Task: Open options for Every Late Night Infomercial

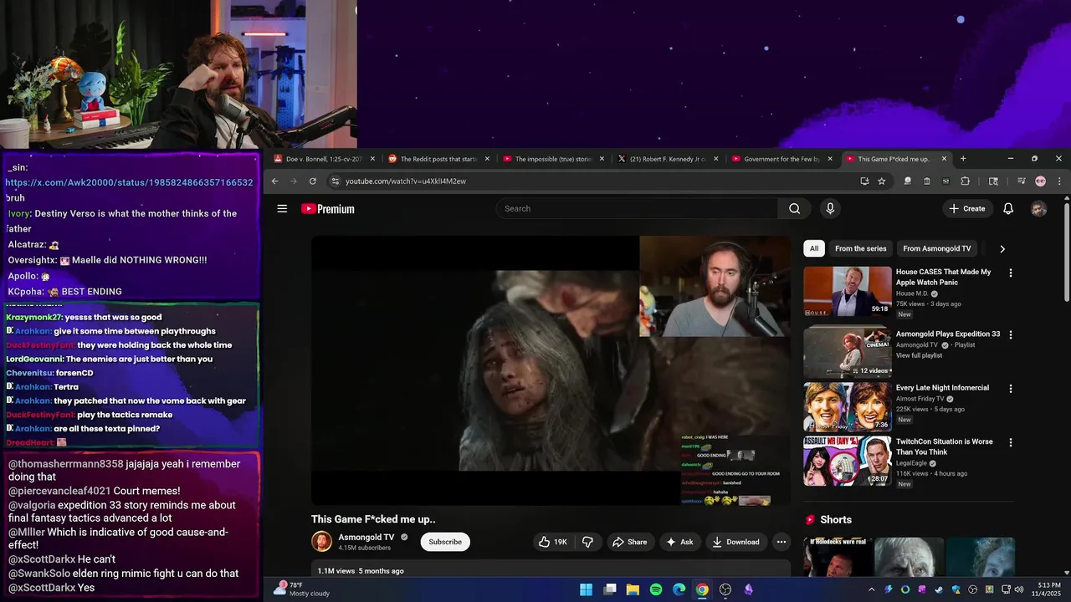Action: pos(1010,389)
